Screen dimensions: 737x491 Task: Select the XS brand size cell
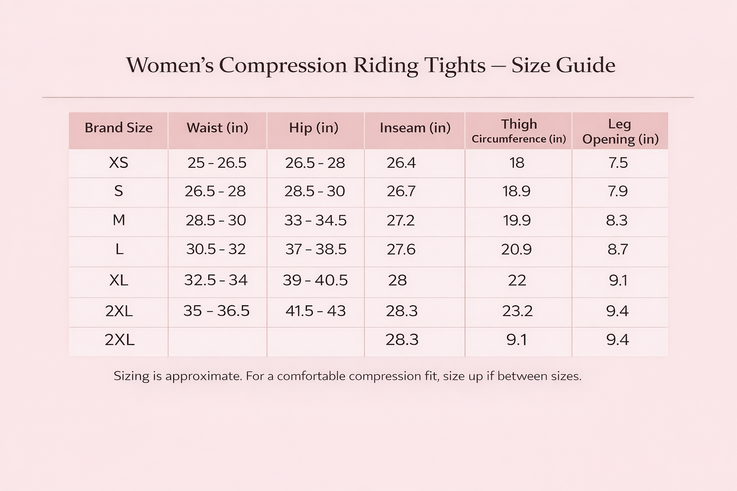tap(119, 163)
